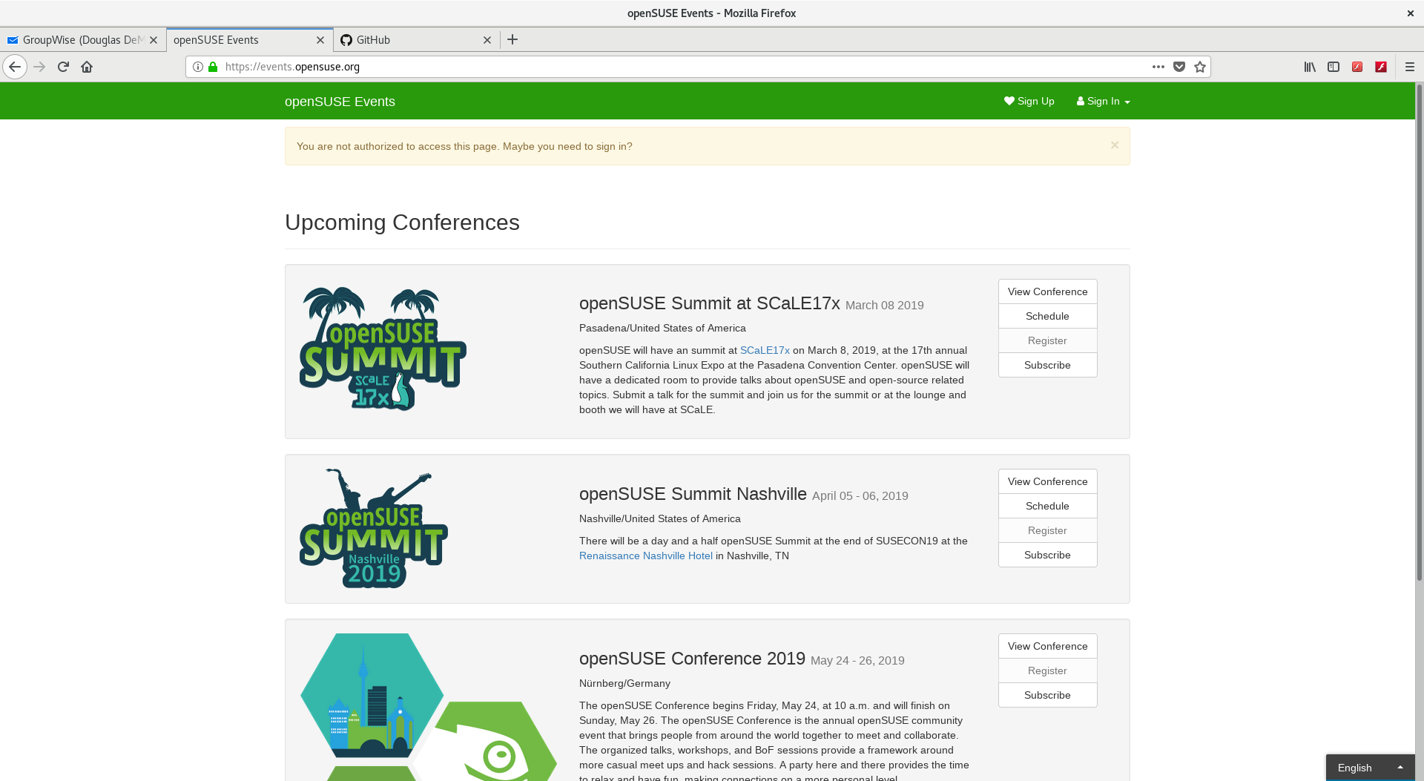Save page to Pocket icon
This screenshot has width=1424, height=781.
coord(1179,67)
